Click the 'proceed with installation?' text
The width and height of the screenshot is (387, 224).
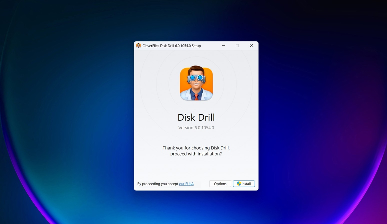[x=196, y=154]
